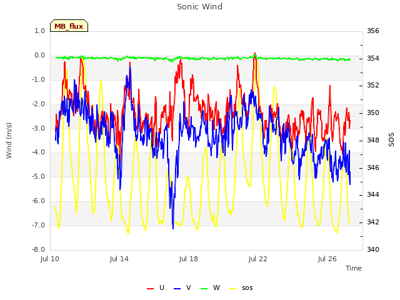Click the red U legend color swatch
The height and width of the screenshot is (300, 400).
(150, 289)
